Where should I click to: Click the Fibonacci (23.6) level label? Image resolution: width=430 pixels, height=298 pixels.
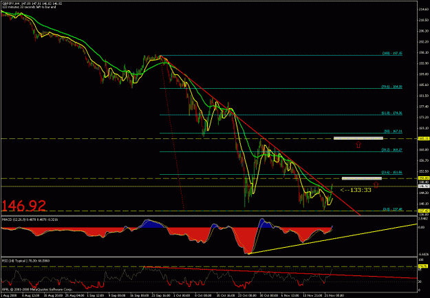point(392,173)
